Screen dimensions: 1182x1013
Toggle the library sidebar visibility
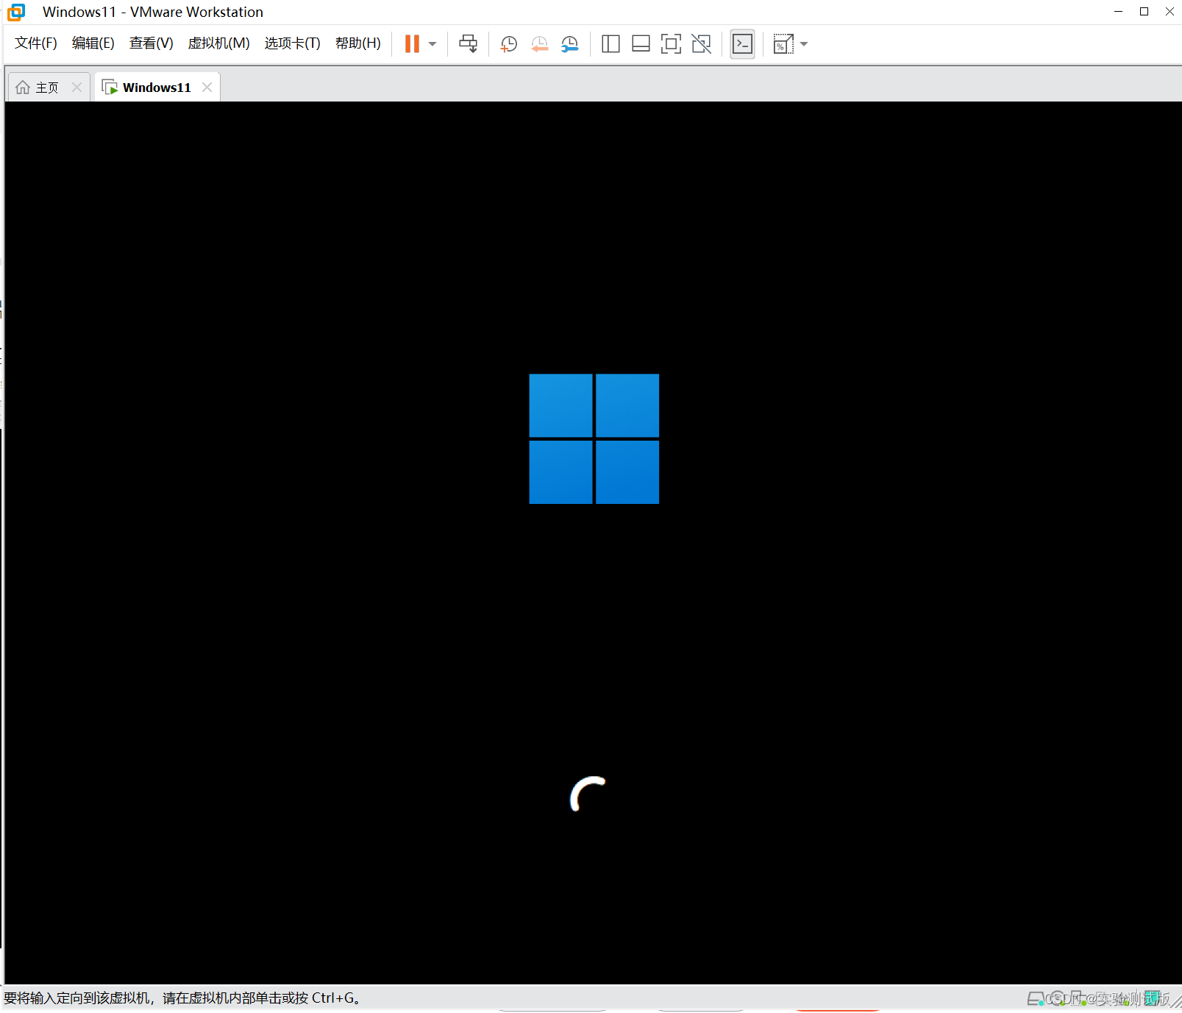pos(610,43)
